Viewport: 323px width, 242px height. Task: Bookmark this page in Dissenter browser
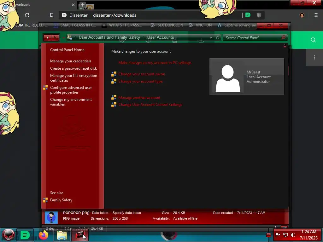click(52, 15)
